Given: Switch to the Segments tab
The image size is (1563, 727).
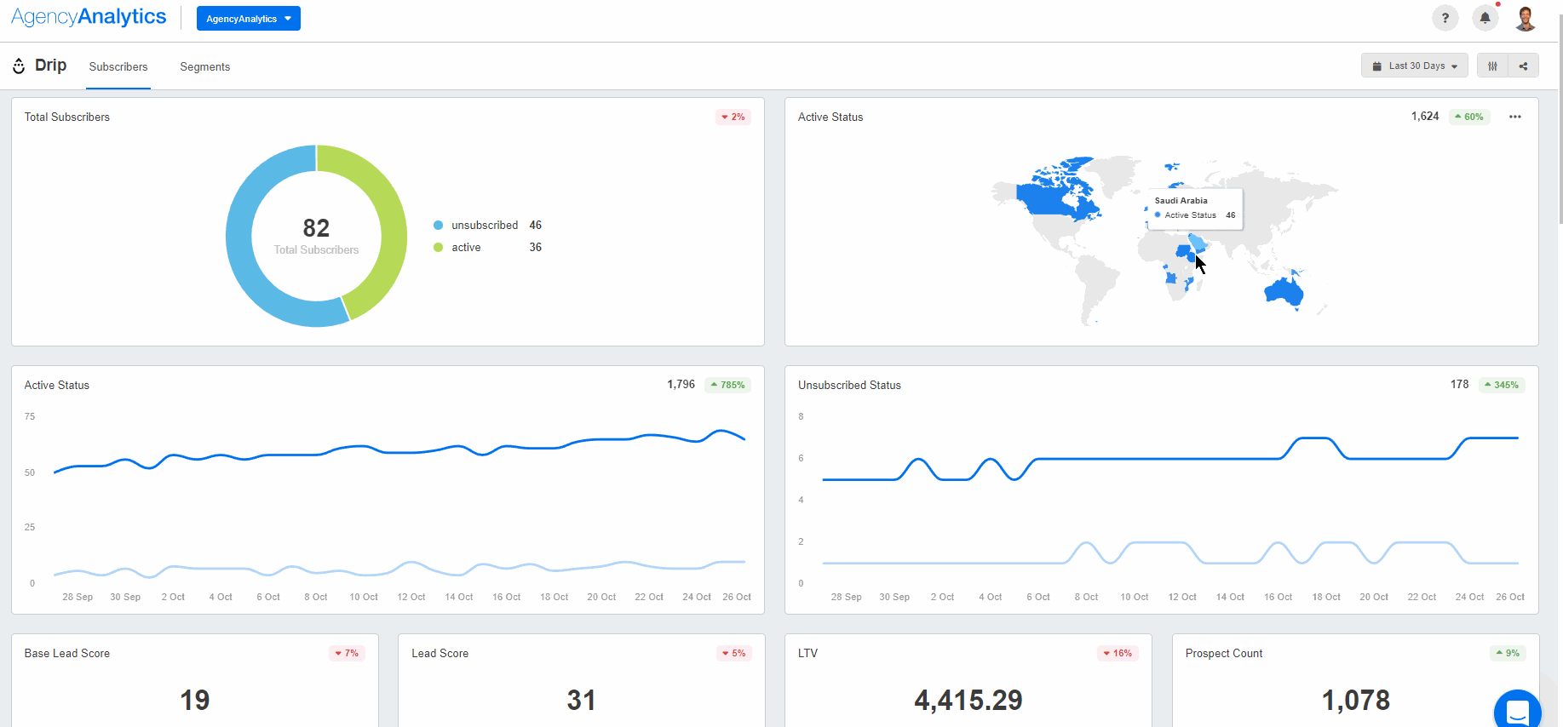Looking at the screenshot, I should tap(204, 66).
